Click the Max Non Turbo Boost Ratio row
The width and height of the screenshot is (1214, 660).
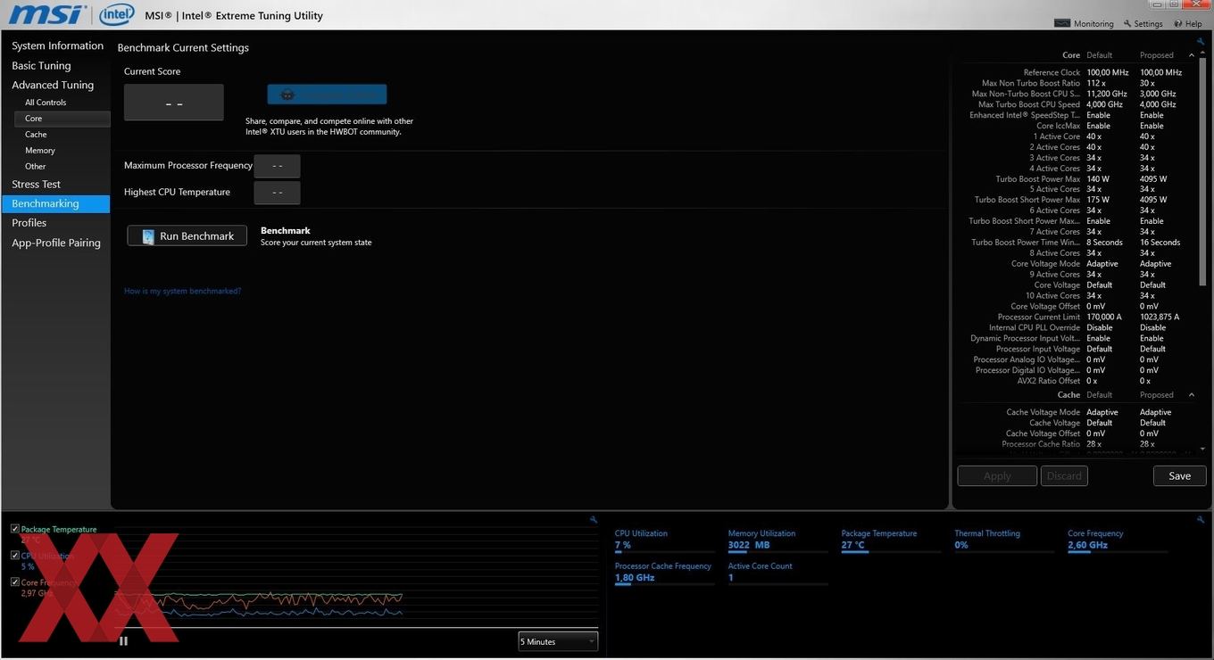pyautogui.click(x=1078, y=83)
